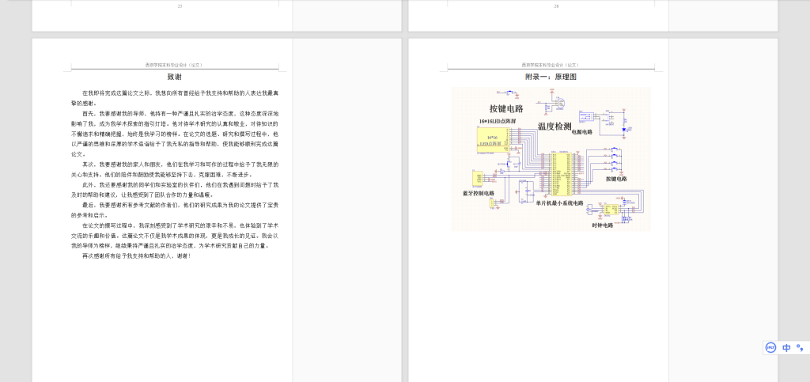
Task: Click the 时钟电路 label in the schematic
Action: pyautogui.click(x=602, y=225)
